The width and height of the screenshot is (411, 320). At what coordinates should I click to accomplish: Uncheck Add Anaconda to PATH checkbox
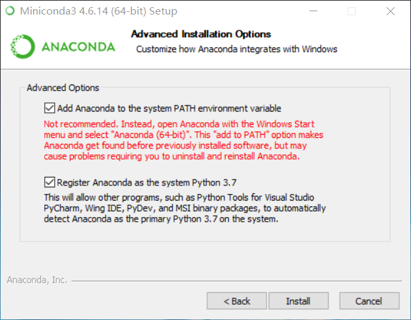tap(49, 108)
